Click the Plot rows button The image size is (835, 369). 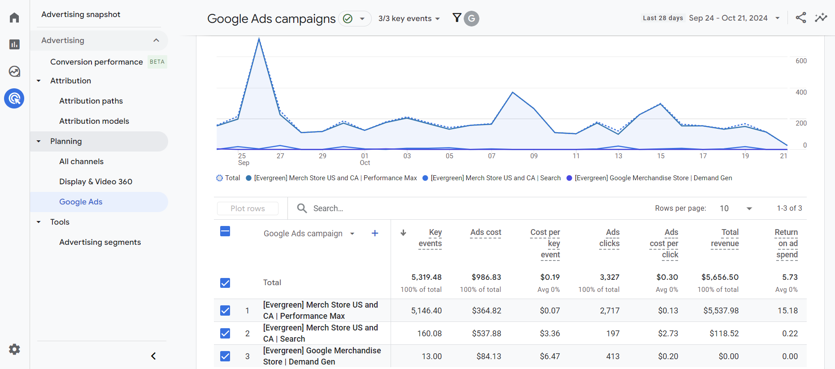click(x=248, y=208)
